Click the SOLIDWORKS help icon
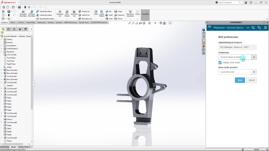 (251, 3)
